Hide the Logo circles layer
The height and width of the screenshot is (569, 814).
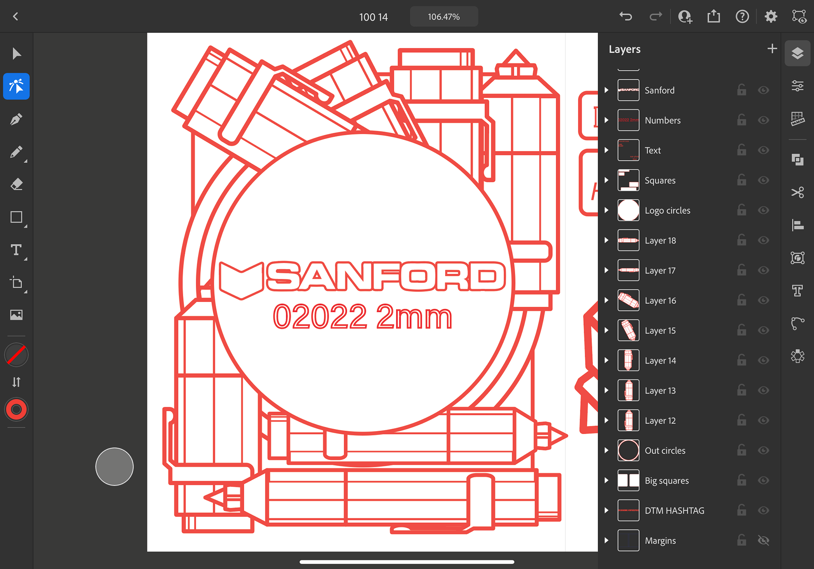coord(764,210)
